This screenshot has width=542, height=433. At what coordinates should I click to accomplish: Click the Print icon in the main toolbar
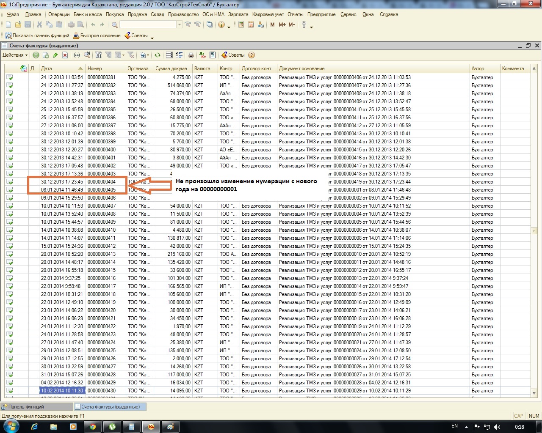(71, 25)
